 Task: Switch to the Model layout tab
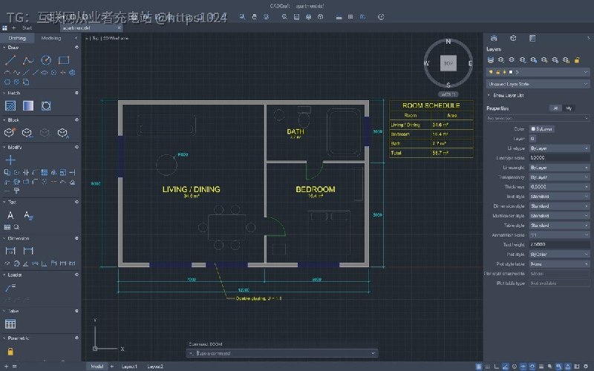[x=97, y=367]
